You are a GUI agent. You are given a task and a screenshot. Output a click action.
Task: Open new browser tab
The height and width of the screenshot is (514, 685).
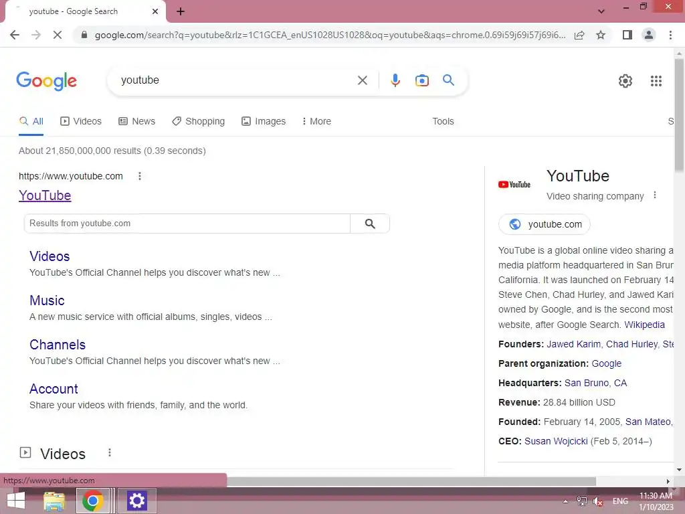pos(181,12)
